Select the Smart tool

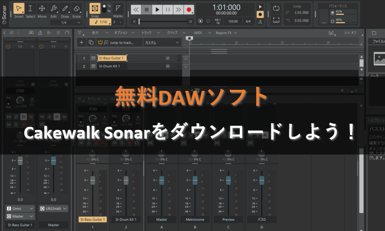click(x=18, y=9)
